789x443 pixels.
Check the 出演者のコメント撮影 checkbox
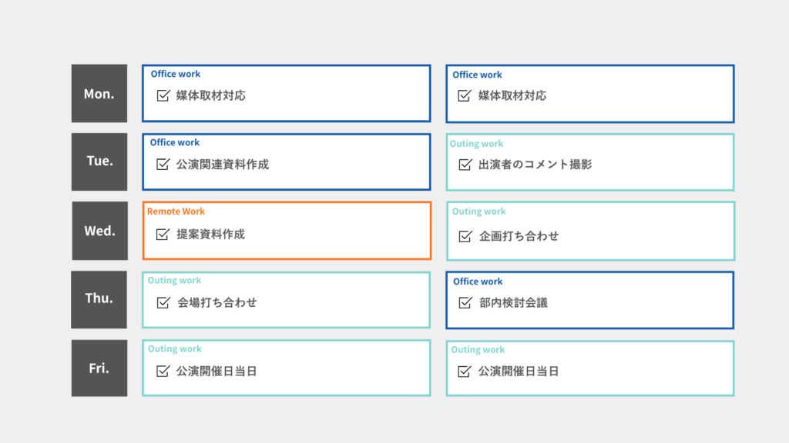click(x=465, y=165)
